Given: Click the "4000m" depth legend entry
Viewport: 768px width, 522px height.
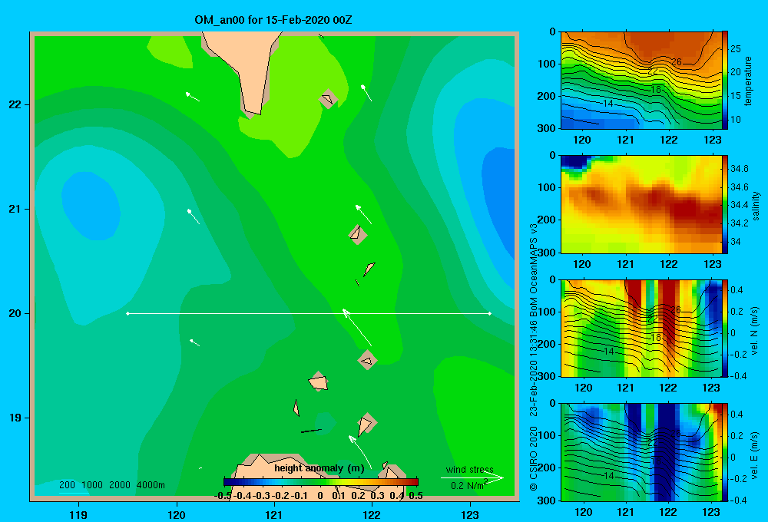Looking at the screenshot, I should [151, 485].
